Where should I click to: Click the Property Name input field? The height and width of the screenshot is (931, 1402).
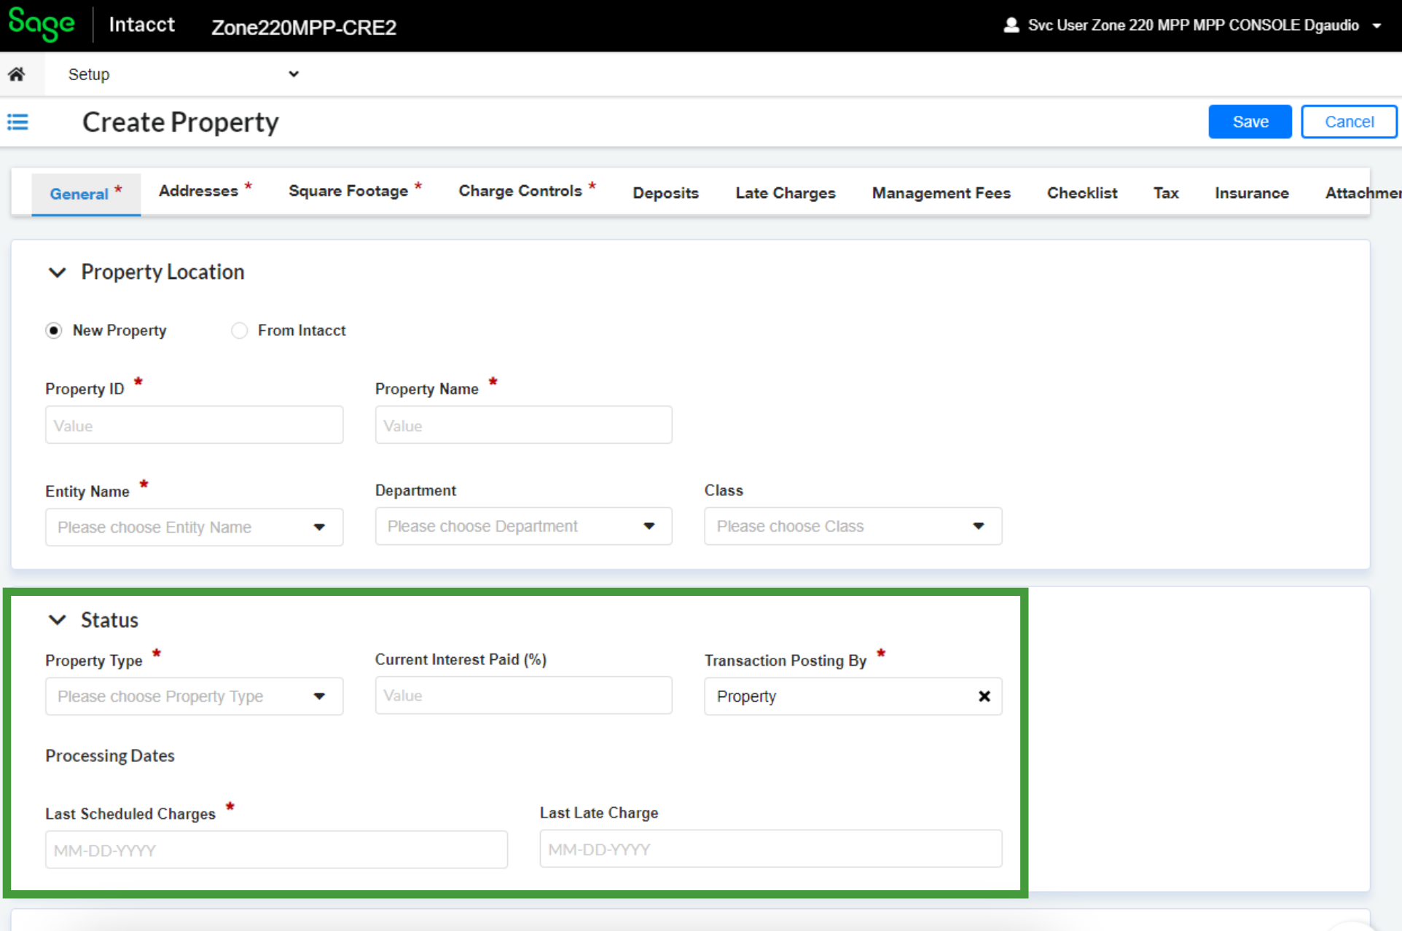523,425
